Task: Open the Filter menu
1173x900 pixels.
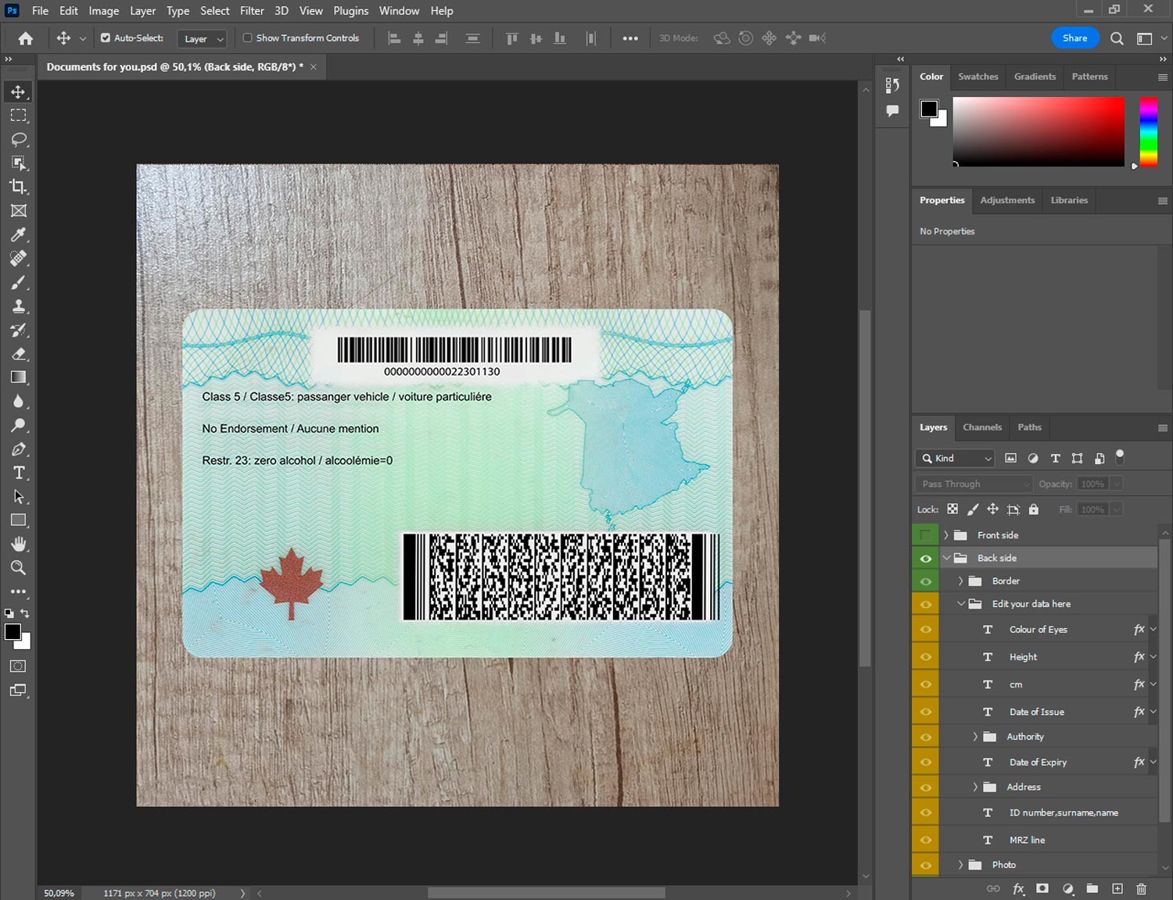Action: [251, 11]
